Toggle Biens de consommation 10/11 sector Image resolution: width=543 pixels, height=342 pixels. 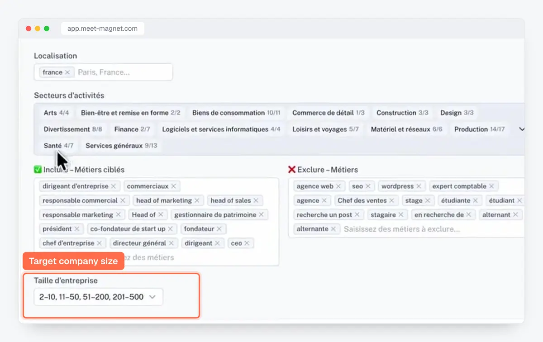(236, 113)
